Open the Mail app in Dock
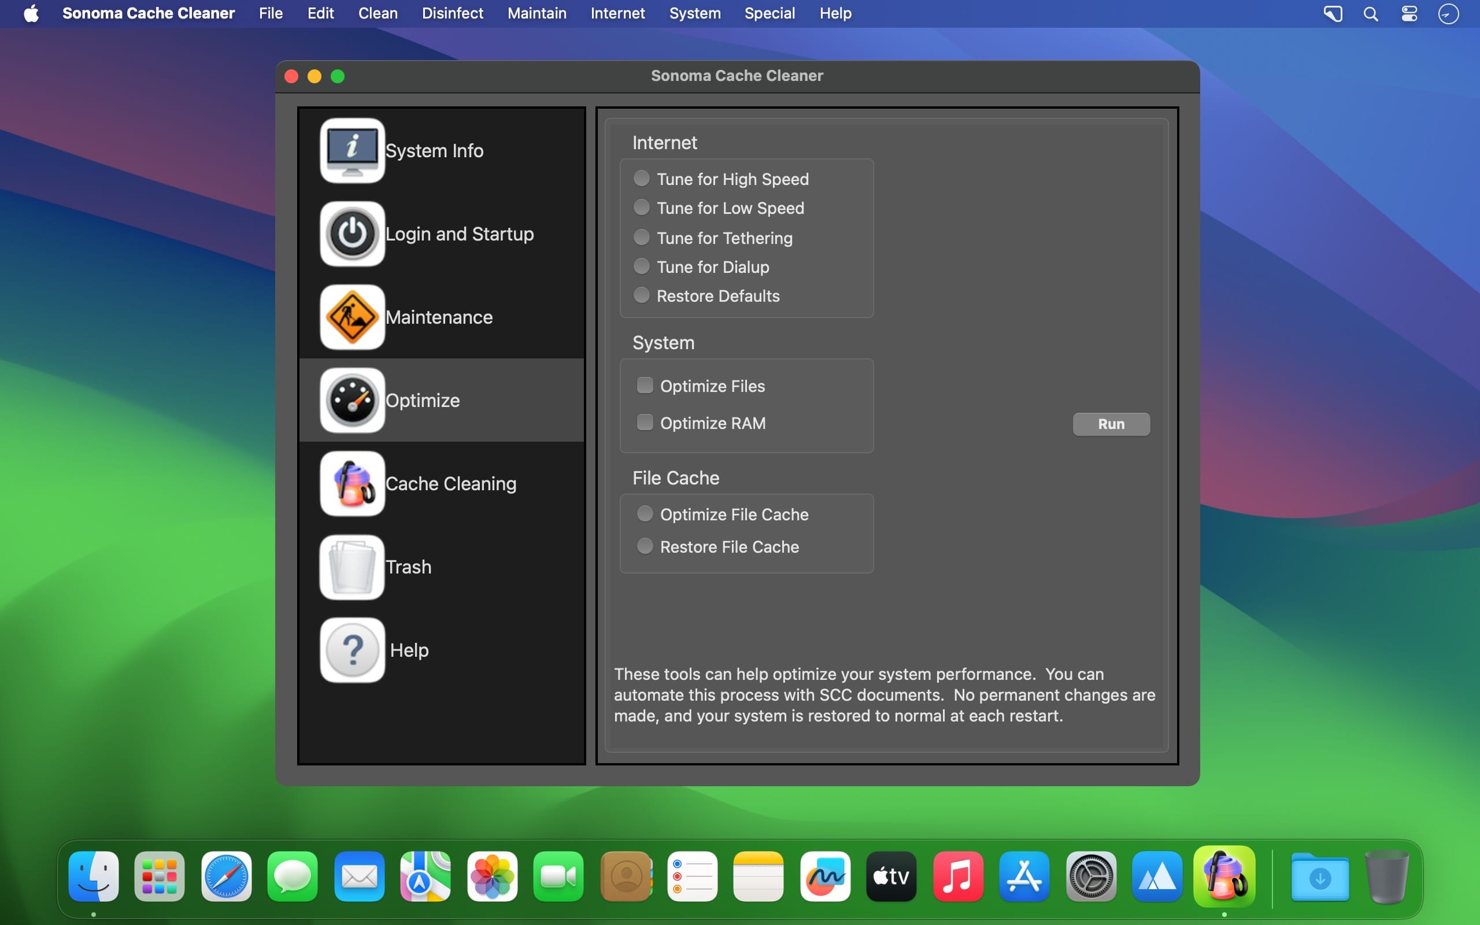 coord(359,876)
